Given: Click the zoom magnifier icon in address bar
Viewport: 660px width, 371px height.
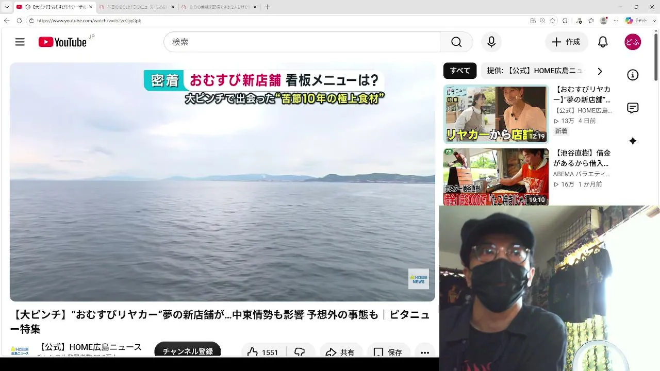Looking at the screenshot, I should pos(542,21).
